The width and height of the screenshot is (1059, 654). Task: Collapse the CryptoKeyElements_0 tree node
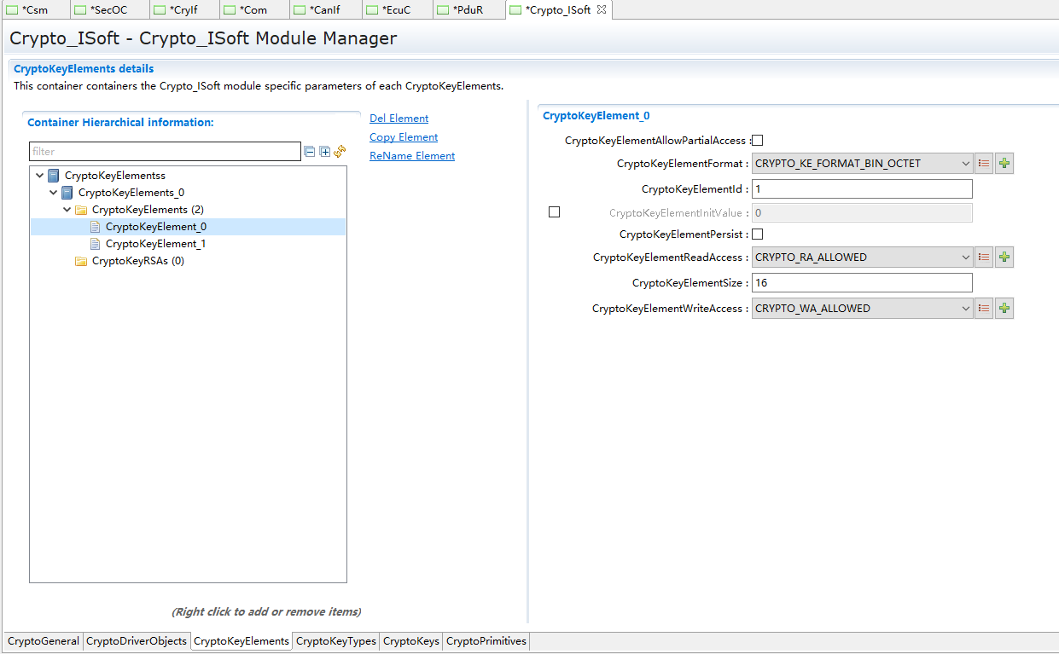coord(54,193)
